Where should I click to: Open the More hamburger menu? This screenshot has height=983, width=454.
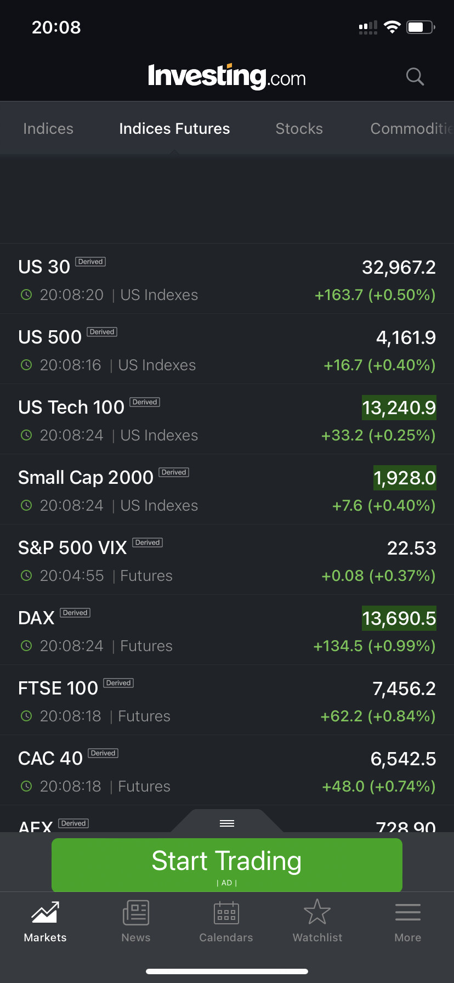407,912
